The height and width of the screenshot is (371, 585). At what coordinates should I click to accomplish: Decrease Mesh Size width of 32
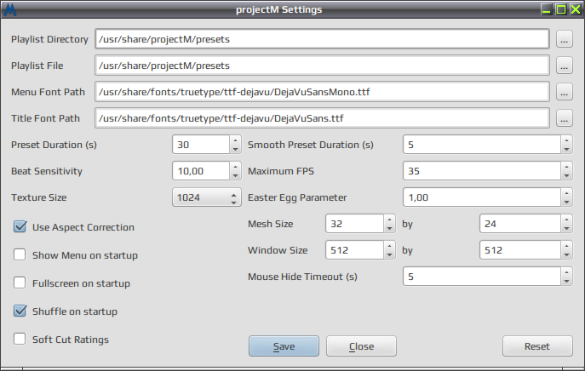(389, 228)
